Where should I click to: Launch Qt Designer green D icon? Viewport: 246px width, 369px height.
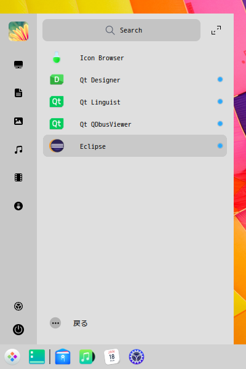coord(57,79)
